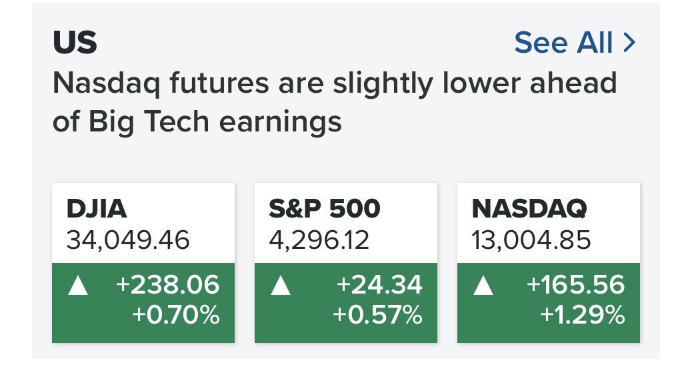This screenshot has height=379, width=680.
Task: Open the Nasdaq futures headline article
Action: coord(335,101)
